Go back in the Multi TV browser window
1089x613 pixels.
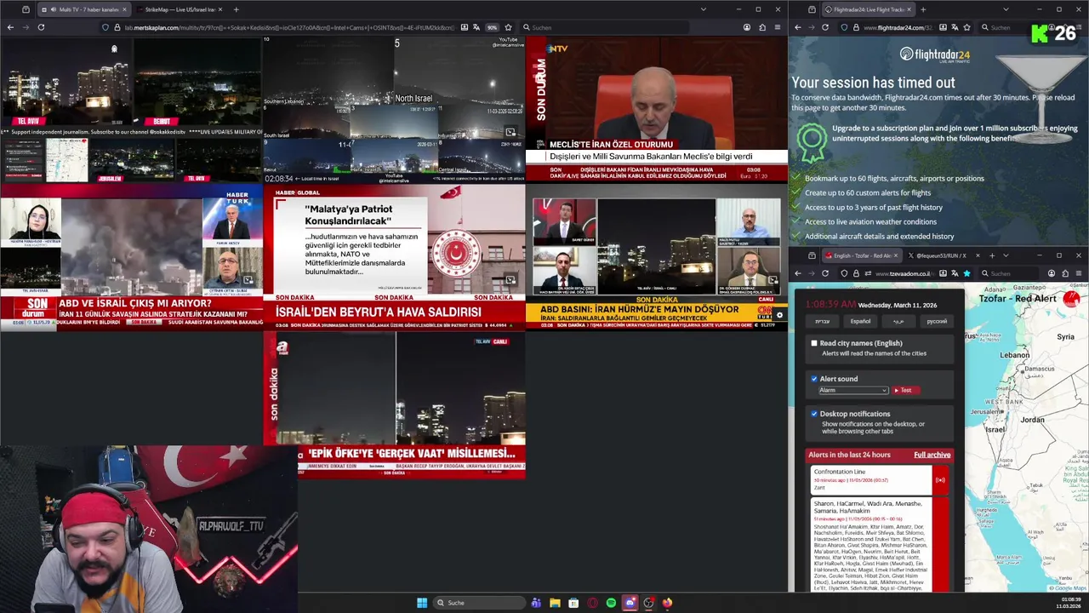(x=10, y=27)
